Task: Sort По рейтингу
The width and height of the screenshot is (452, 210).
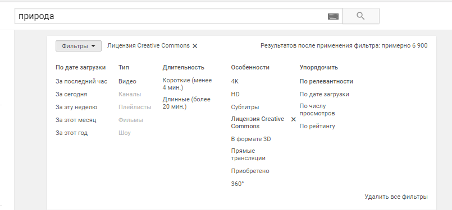Action: (x=317, y=127)
